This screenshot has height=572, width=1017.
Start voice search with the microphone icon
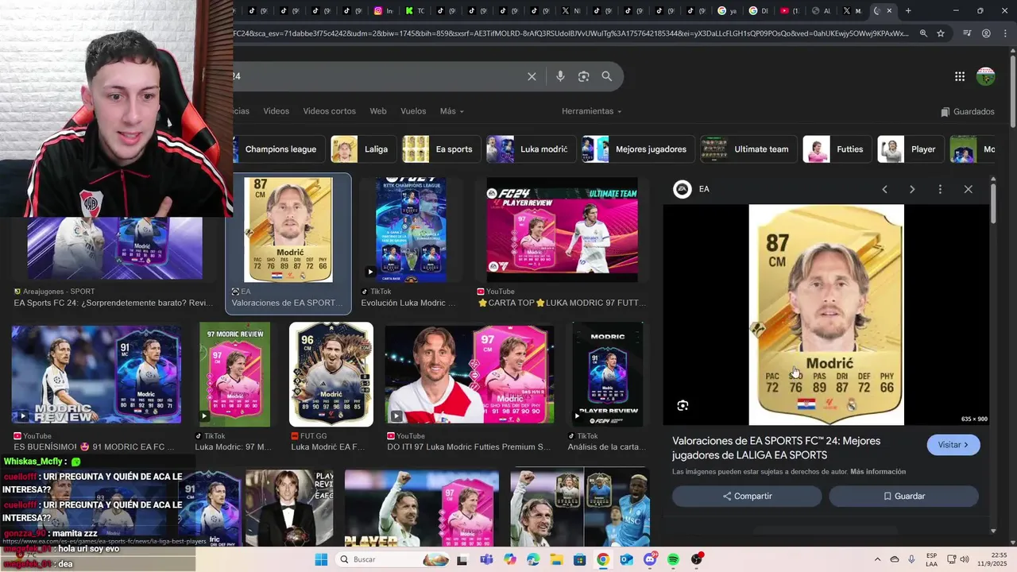560,76
